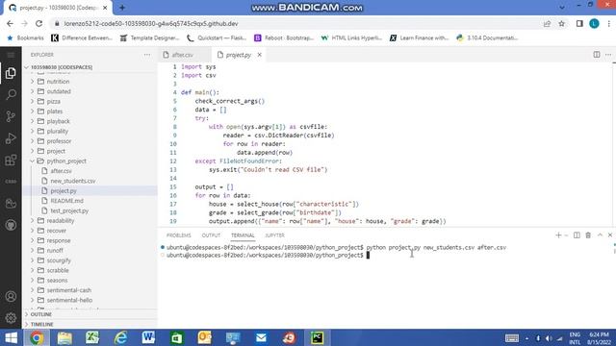Open a new browser tab
The image size is (616, 346).
[122, 8]
